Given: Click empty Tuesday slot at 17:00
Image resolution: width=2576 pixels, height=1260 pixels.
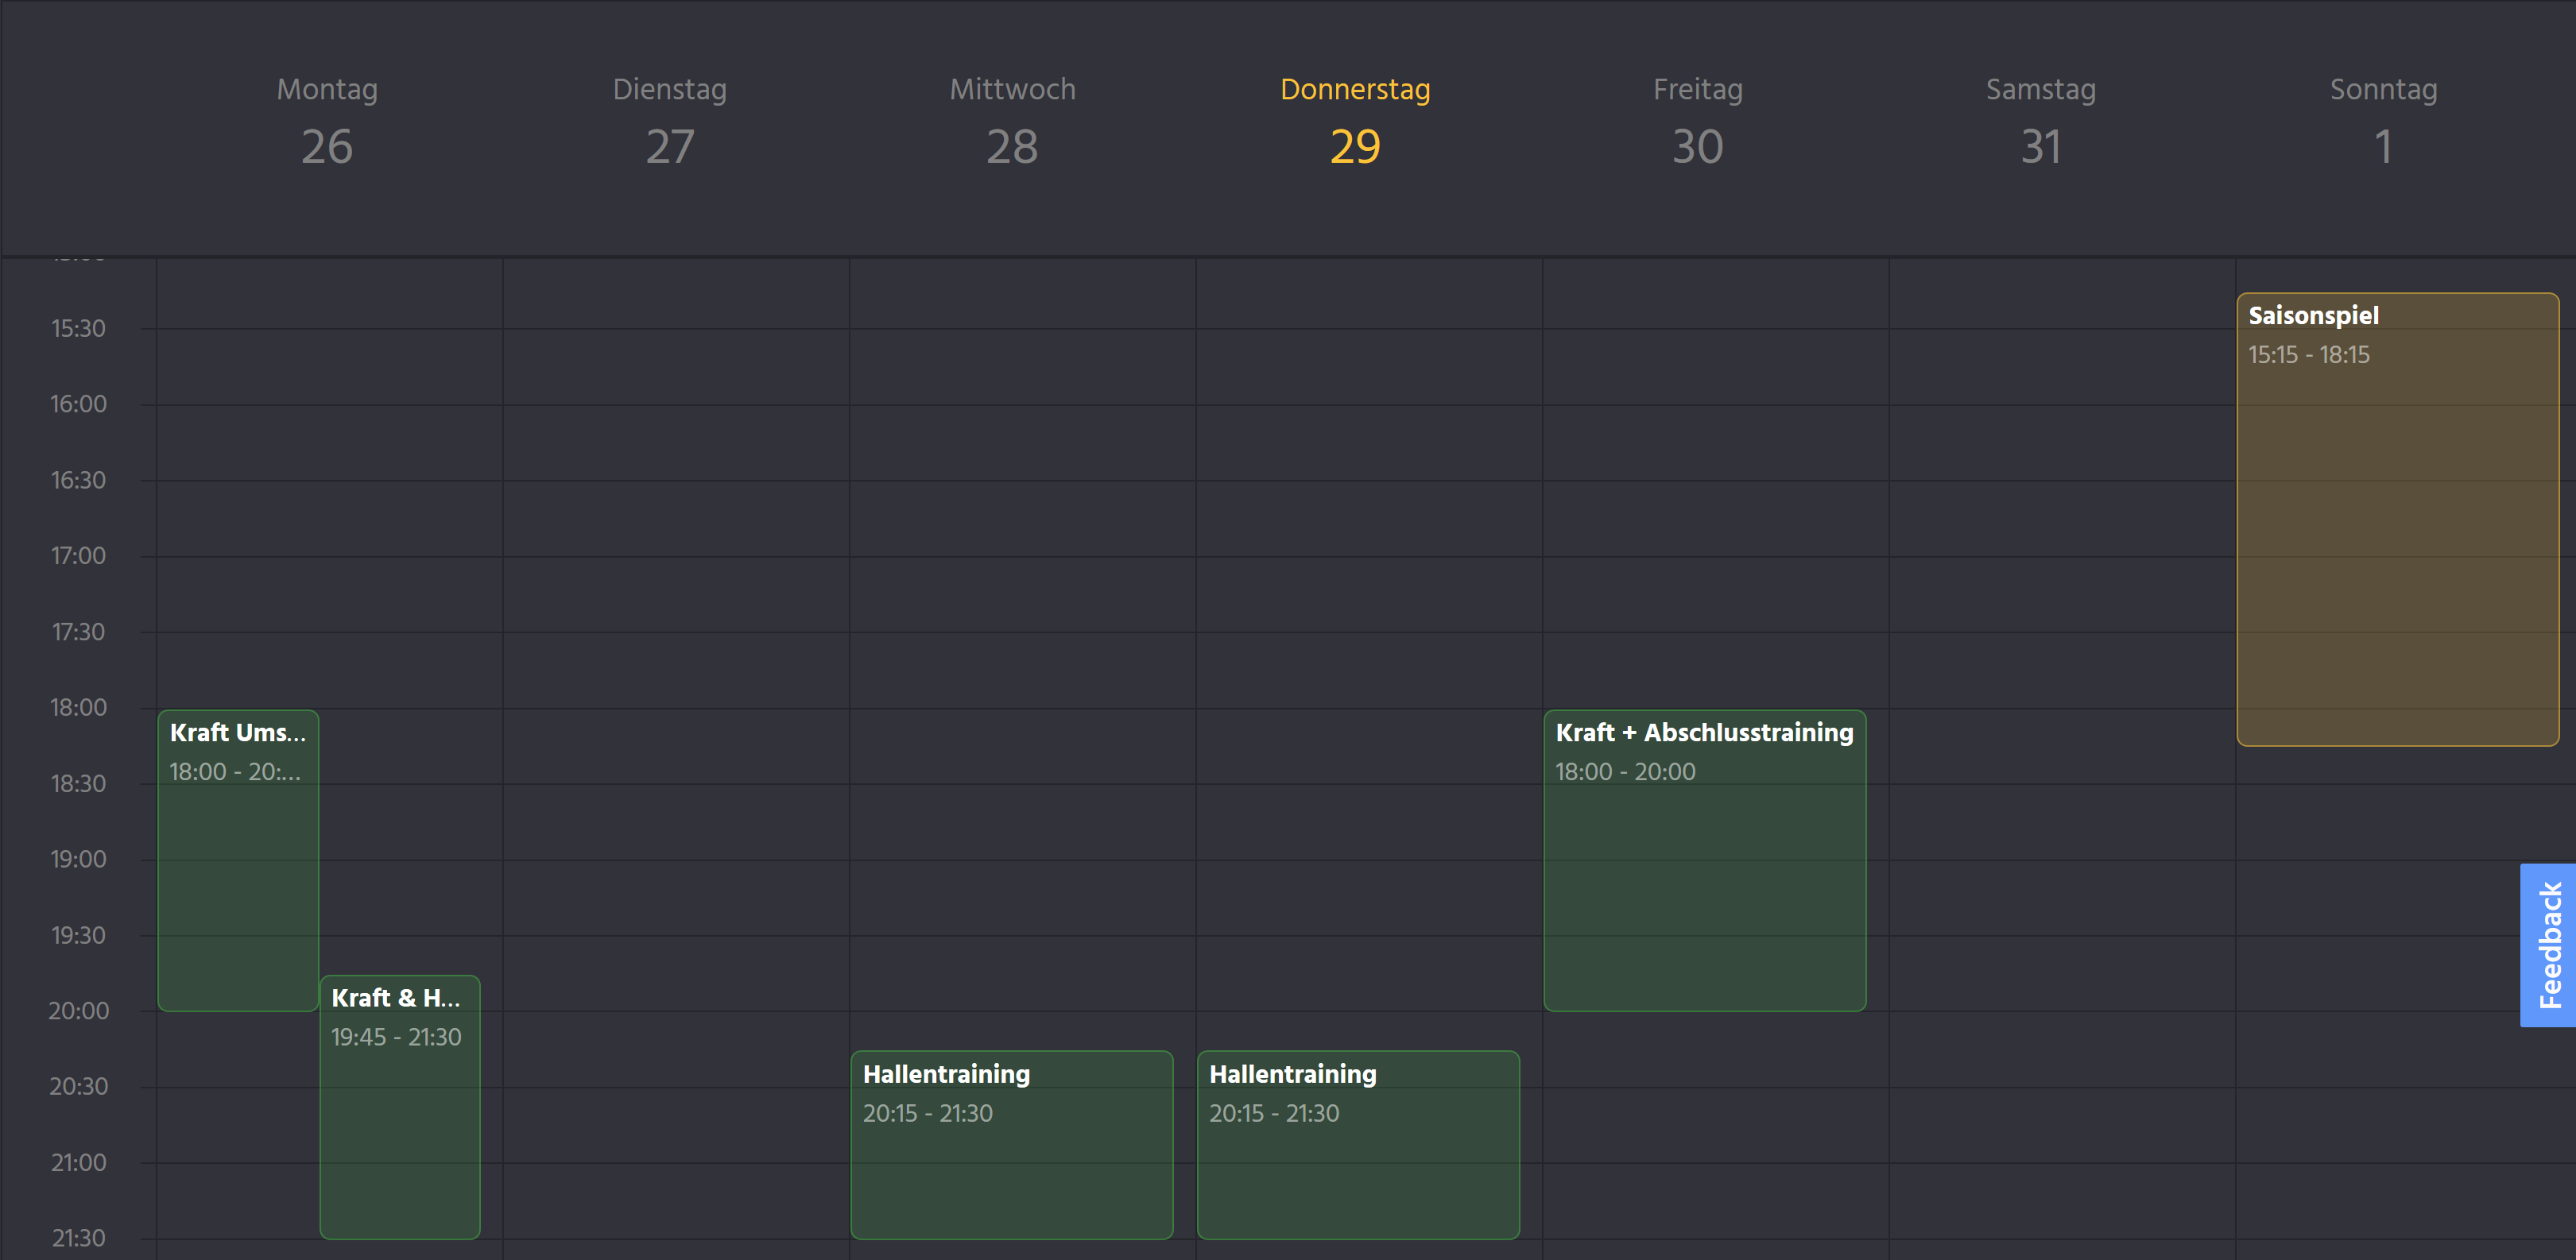Looking at the screenshot, I should click(x=676, y=593).
